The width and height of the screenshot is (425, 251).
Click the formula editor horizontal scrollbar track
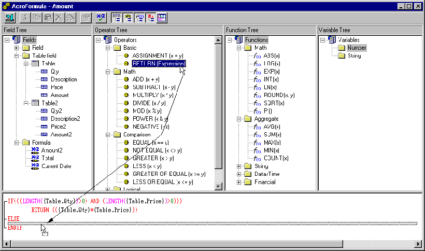207,243
